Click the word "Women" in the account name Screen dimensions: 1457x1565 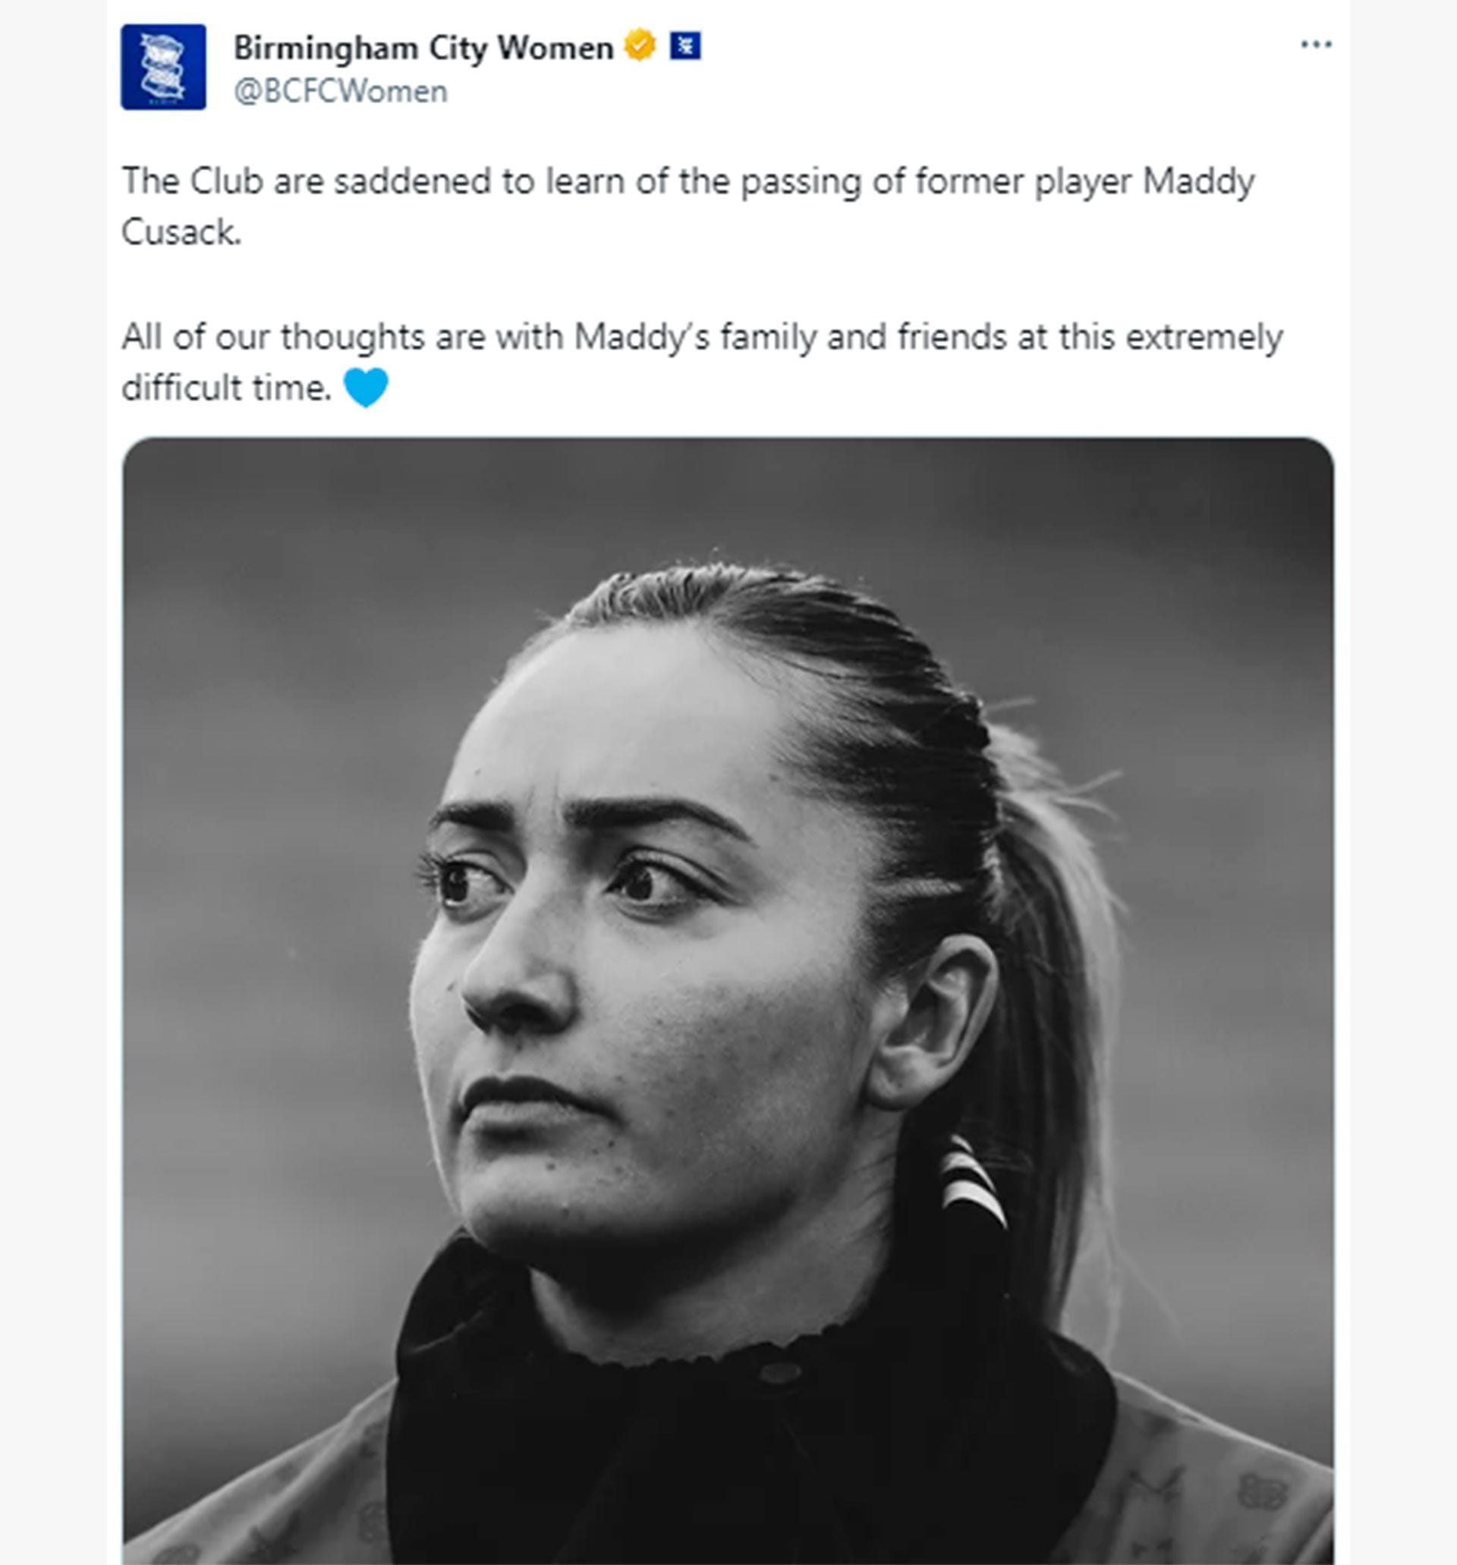(555, 48)
